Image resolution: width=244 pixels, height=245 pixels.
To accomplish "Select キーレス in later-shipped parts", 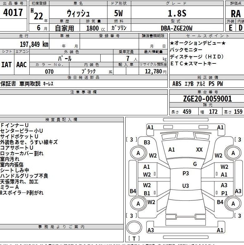I will point(48,84).
